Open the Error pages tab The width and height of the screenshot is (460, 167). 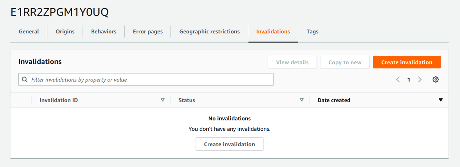[x=148, y=32]
